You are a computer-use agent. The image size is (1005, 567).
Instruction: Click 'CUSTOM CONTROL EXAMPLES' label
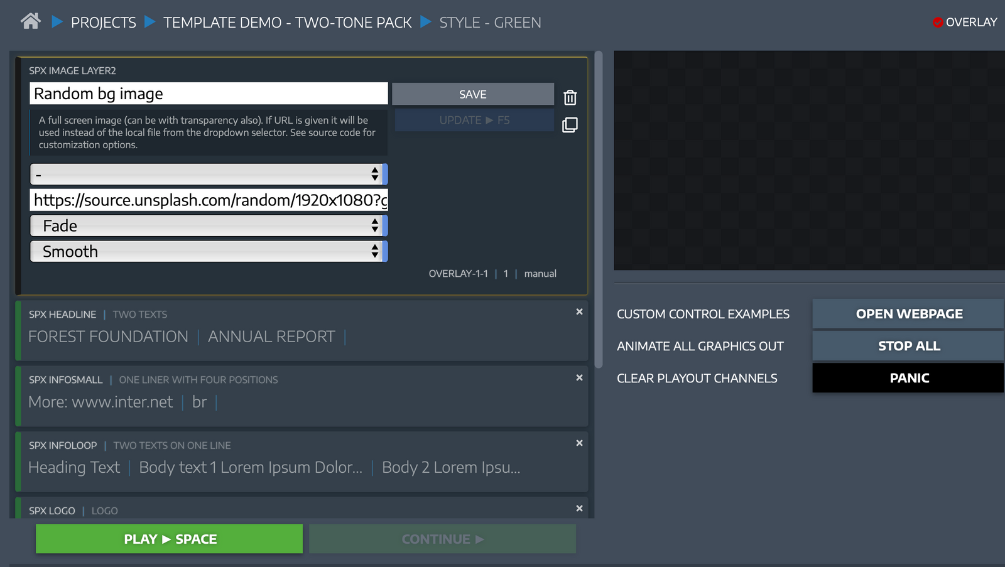click(703, 314)
